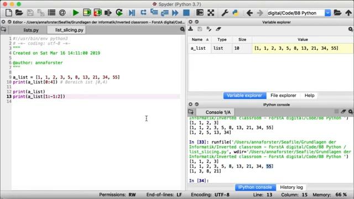Image resolution: width=354 pixels, height=199 pixels.
Task: Open a file via the folder icon
Action: coord(19,13)
